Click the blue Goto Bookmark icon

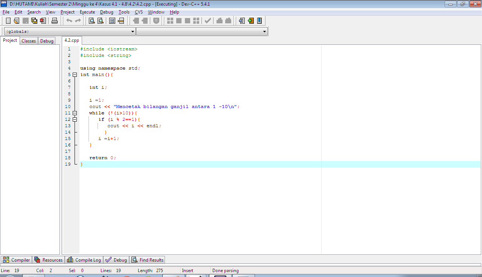(x=259, y=21)
